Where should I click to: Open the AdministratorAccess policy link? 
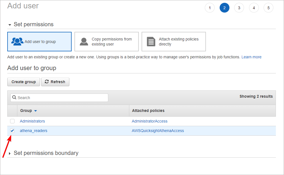pos(149,121)
